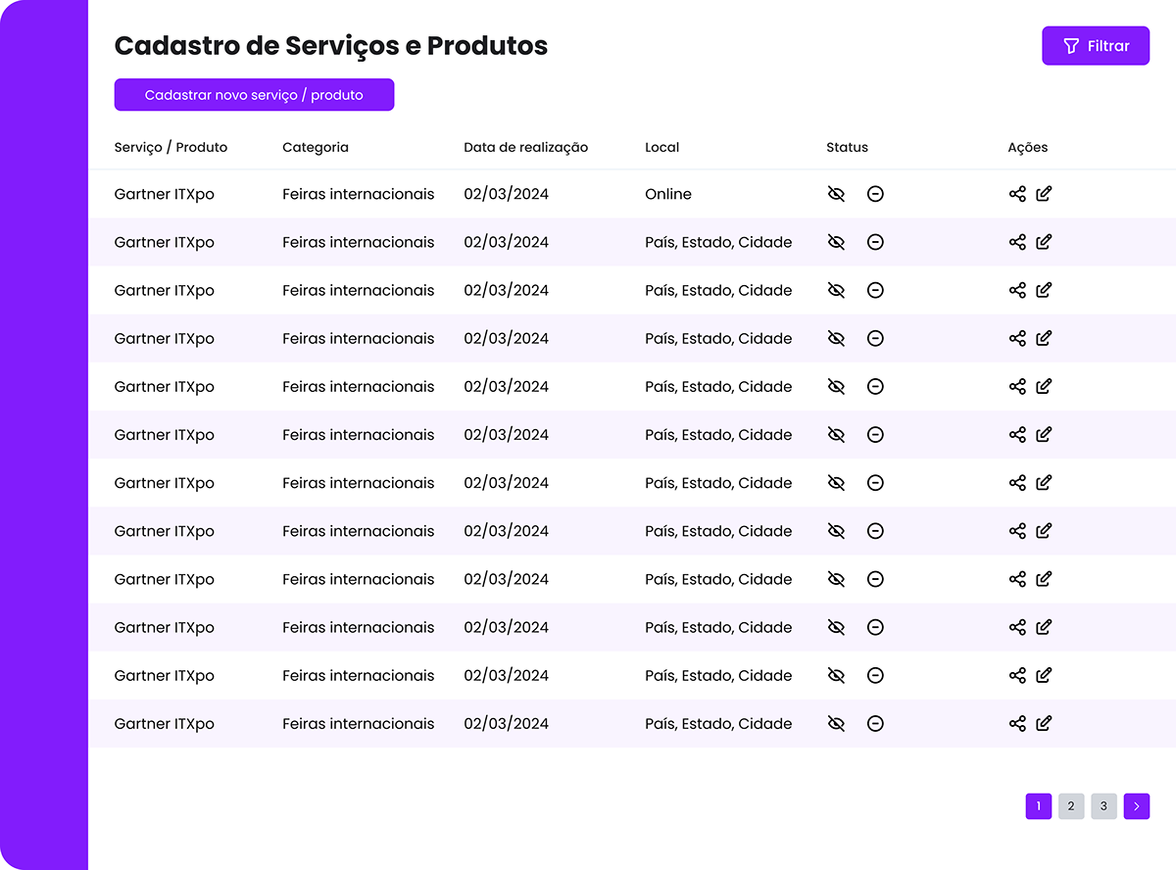Edit the service in the Online row

pos(1044,194)
